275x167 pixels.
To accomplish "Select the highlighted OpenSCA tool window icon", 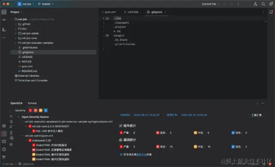I will click(4, 134).
